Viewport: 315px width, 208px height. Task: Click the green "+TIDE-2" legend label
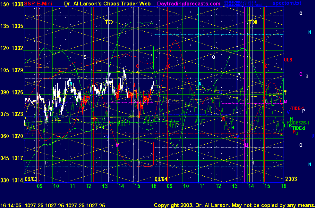point(298,128)
